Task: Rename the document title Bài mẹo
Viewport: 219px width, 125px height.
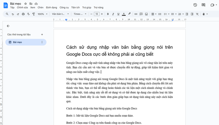Action: pos(16,4)
